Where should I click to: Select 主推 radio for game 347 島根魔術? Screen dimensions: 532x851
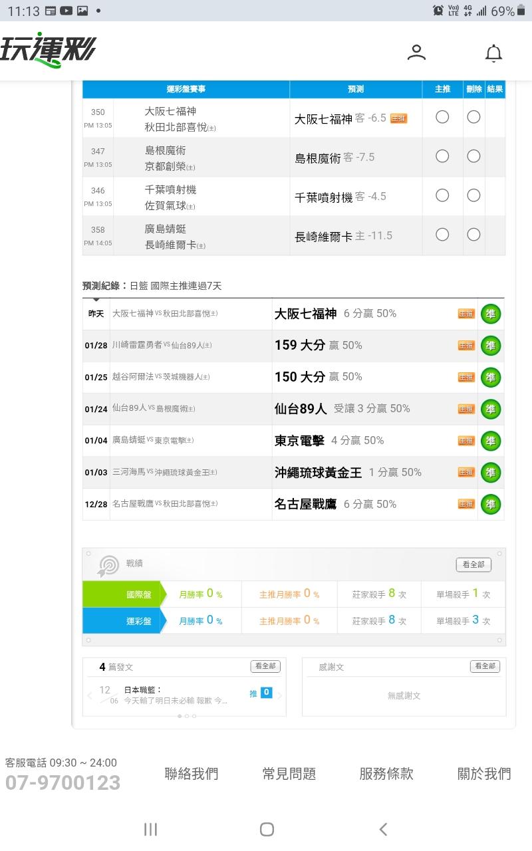point(442,156)
